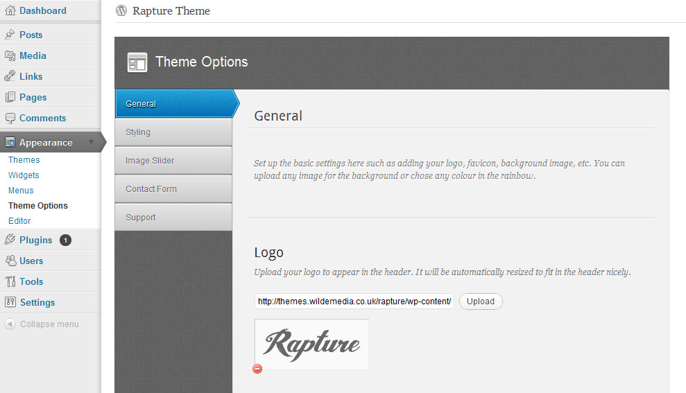Switch to the Support tab
The image size is (686, 393).
173,217
